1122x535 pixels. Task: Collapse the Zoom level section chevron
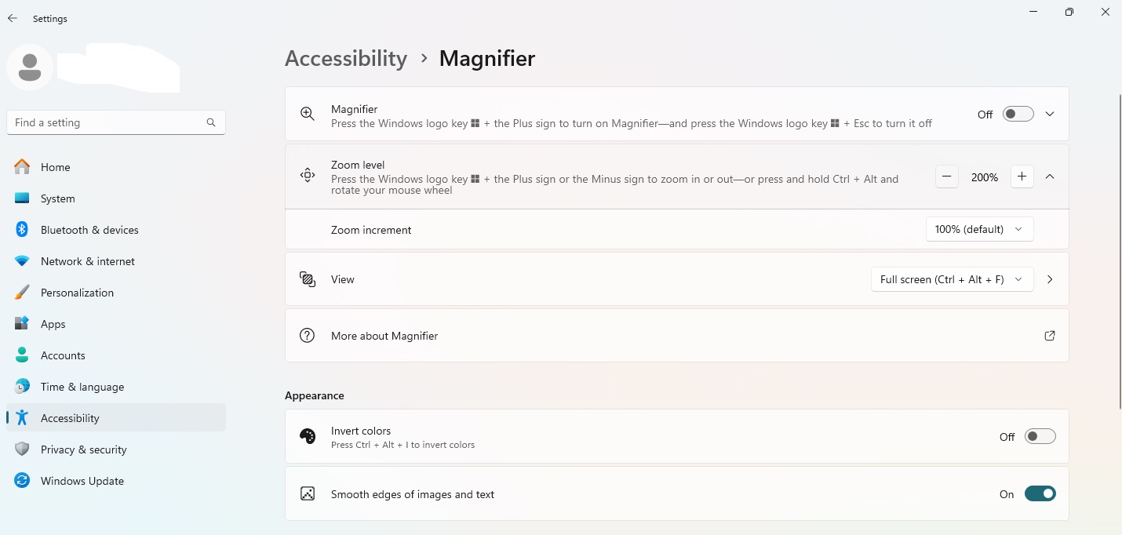[x=1050, y=177]
